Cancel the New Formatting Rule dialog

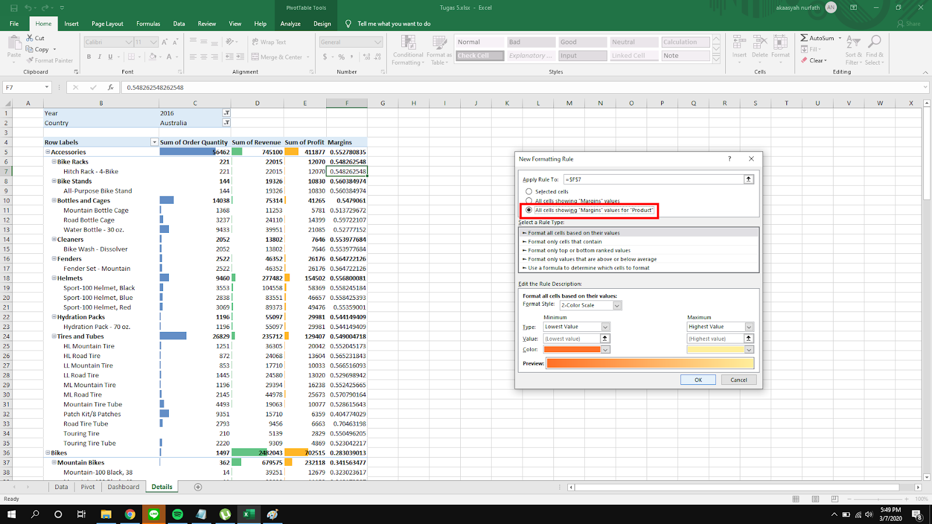point(739,380)
